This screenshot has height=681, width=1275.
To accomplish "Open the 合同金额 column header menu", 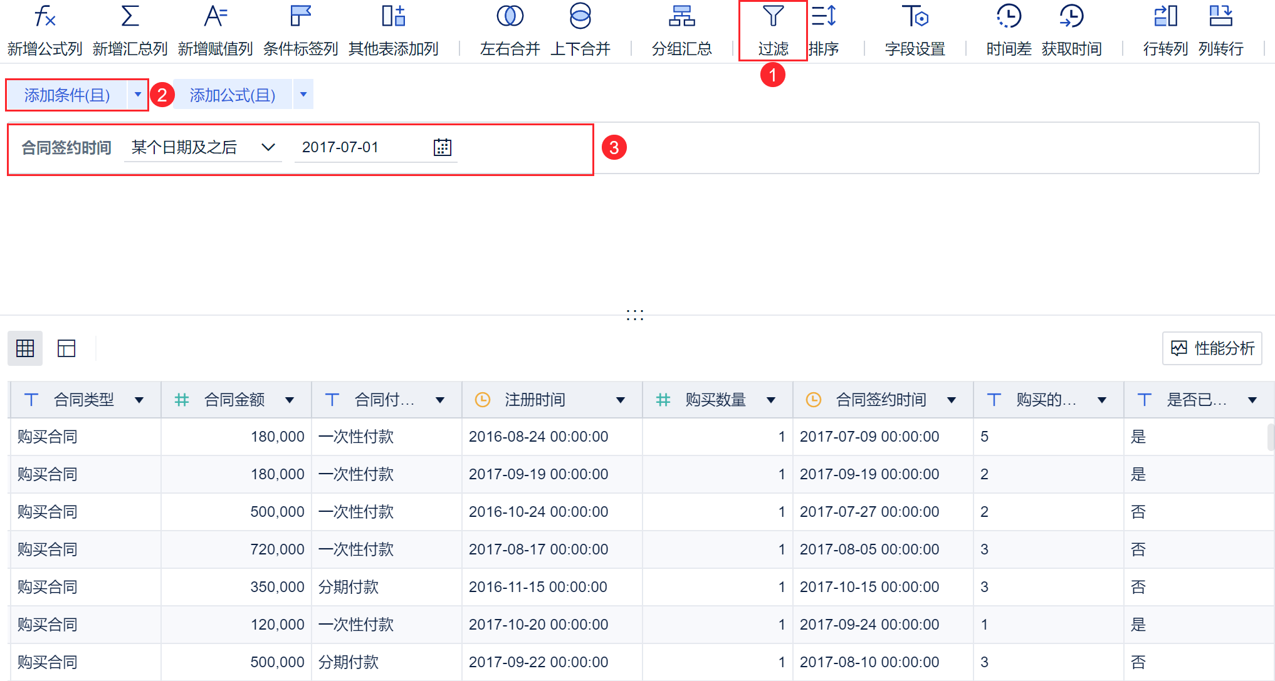I will (x=290, y=400).
